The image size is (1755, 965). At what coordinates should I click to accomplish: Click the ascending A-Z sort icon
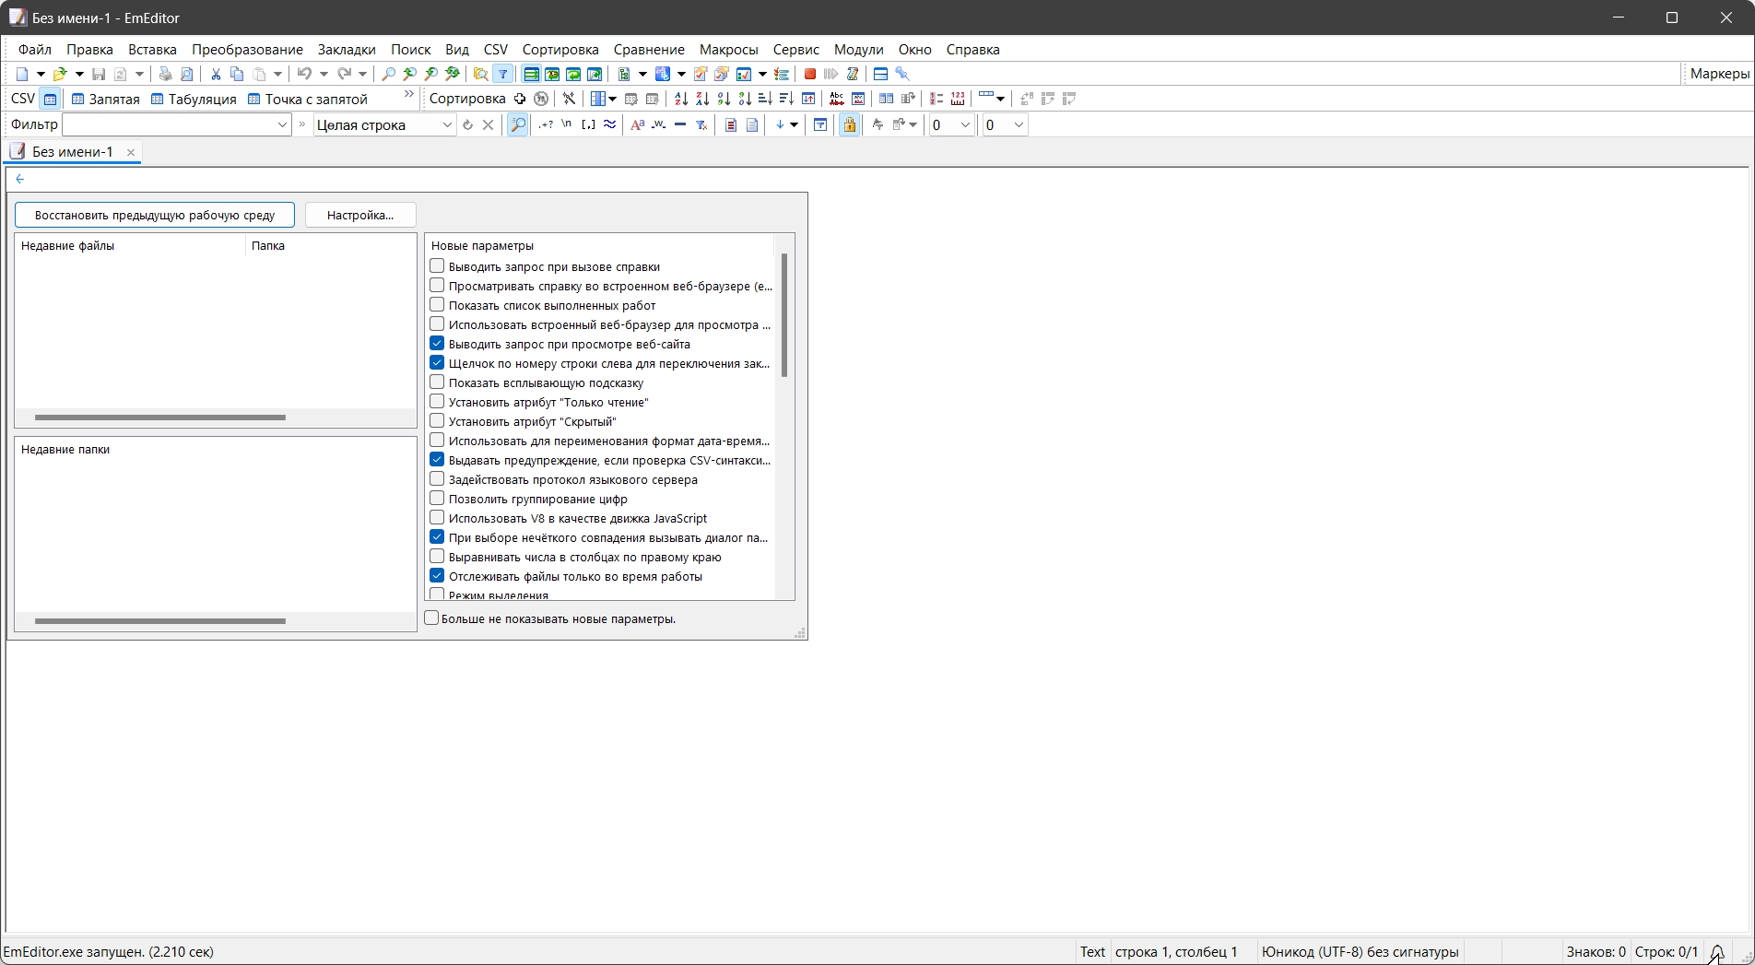coord(680,98)
